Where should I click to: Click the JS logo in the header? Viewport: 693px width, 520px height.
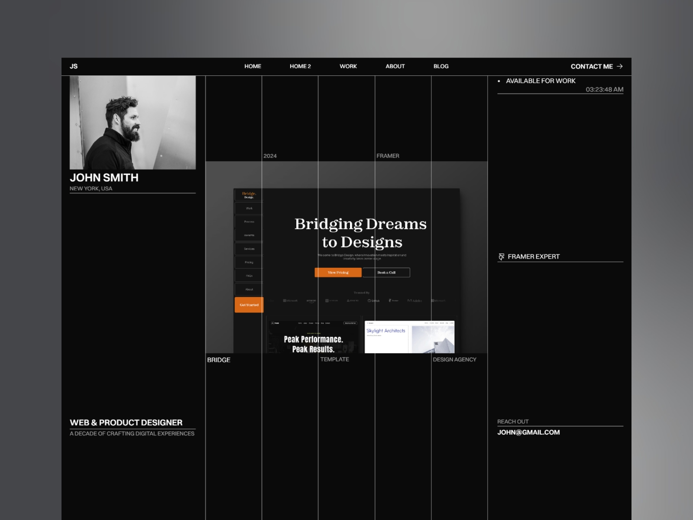74,66
